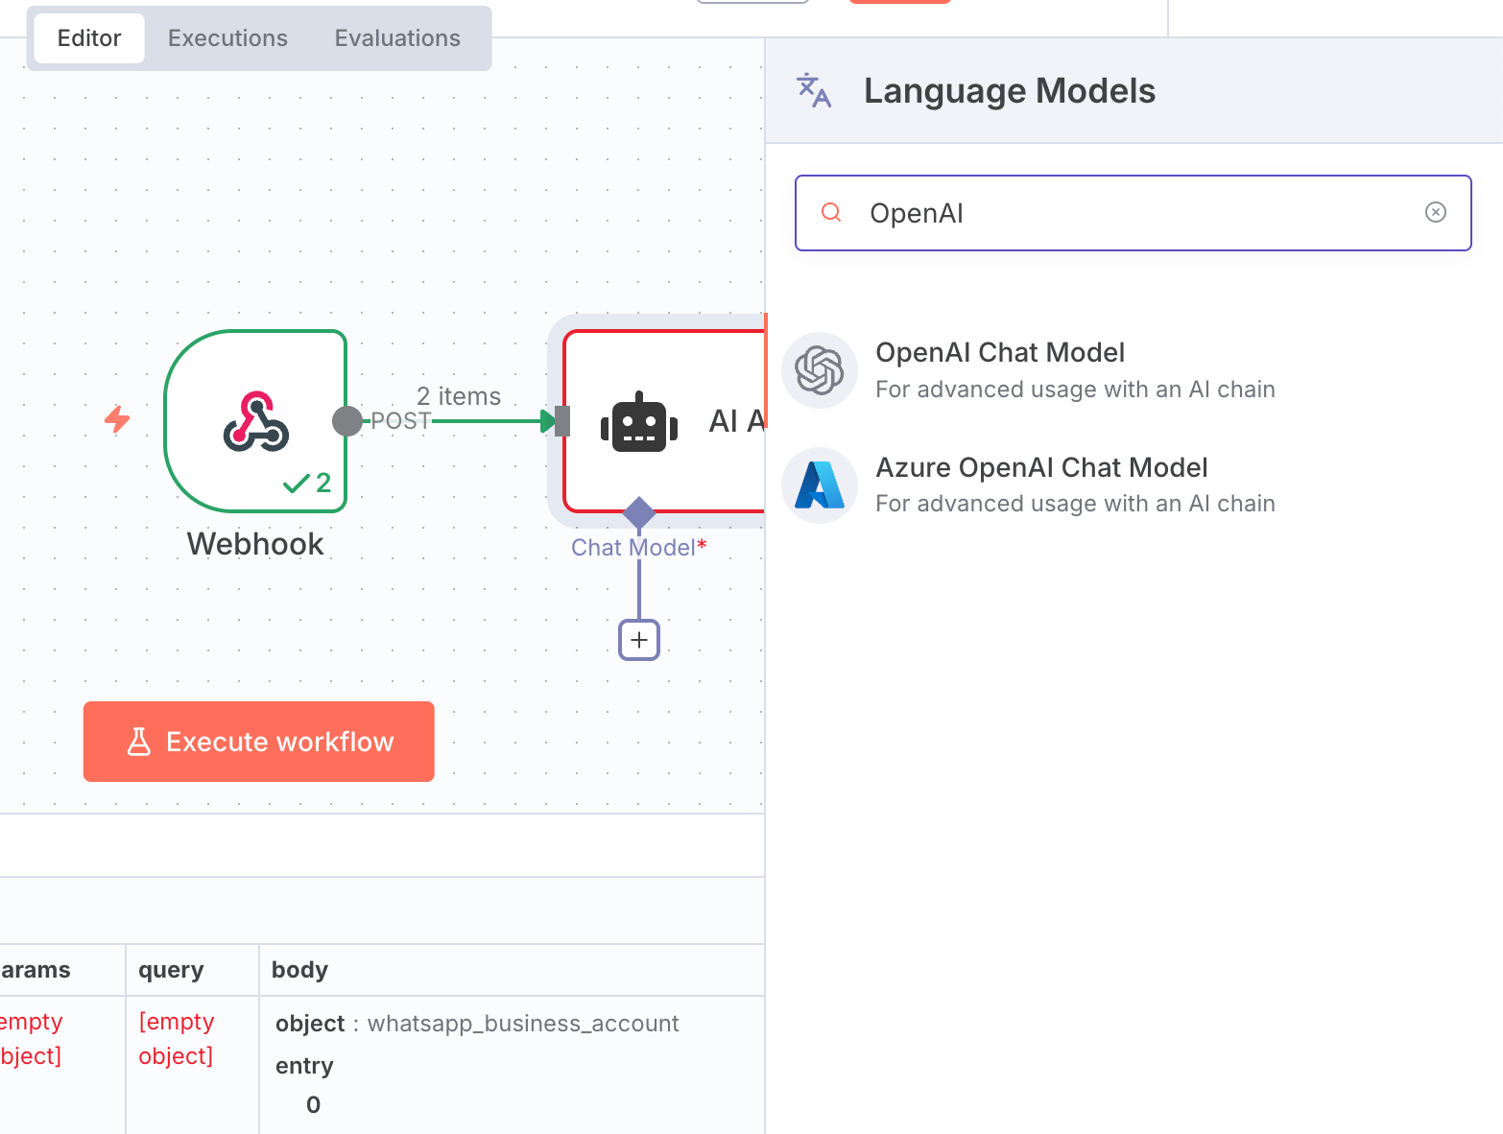Click the '2 items' connection label
This screenshot has width=1503, height=1134.
coord(459,396)
